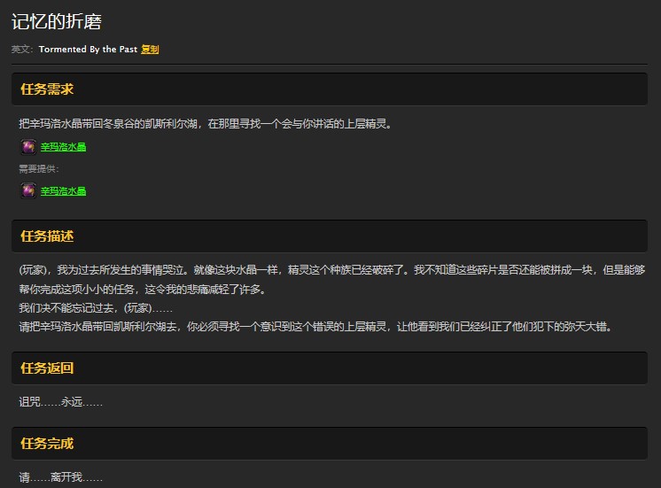
Task: Collapse the 任务描述 section header
Action: point(46,236)
